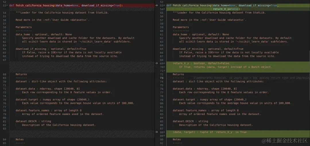Click line number 83 in the left pane
This screenshot has width=310, height=146.
click(x=5, y=128)
